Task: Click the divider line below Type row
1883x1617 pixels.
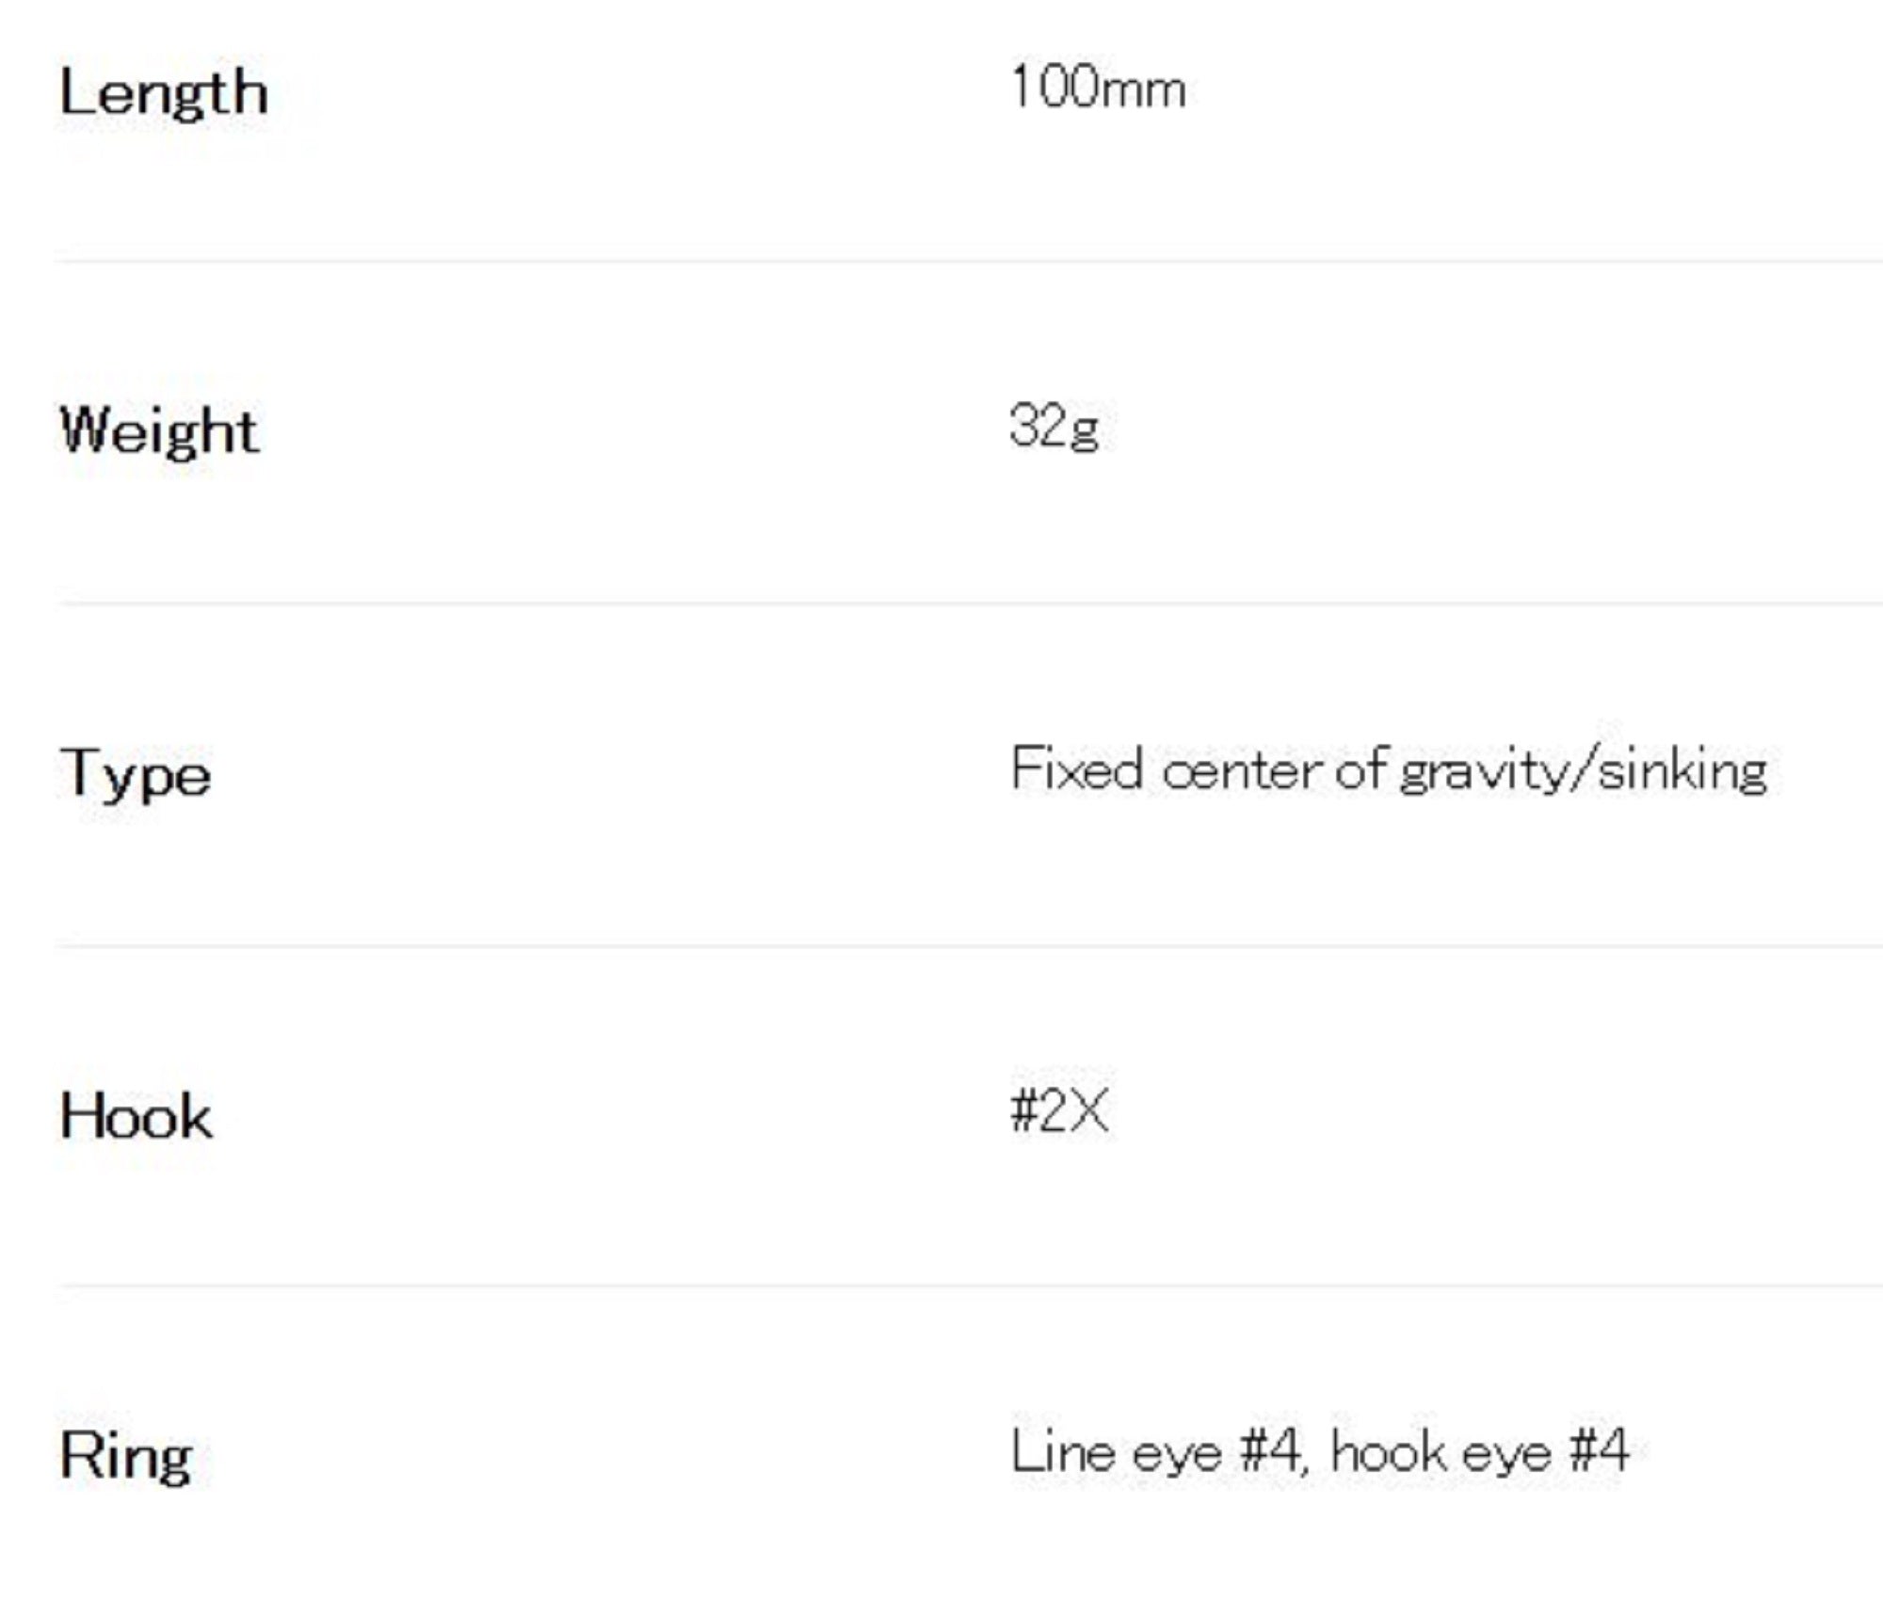Action: point(968,945)
